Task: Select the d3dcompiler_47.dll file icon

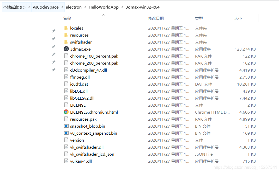Action: [66, 70]
